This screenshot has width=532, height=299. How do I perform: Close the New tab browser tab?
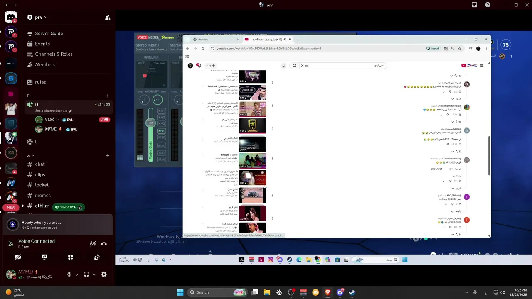[x=238, y=39]
